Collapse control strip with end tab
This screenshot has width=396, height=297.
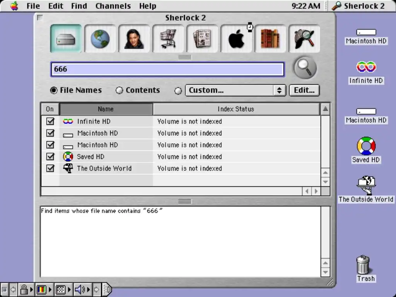[107, 289]
